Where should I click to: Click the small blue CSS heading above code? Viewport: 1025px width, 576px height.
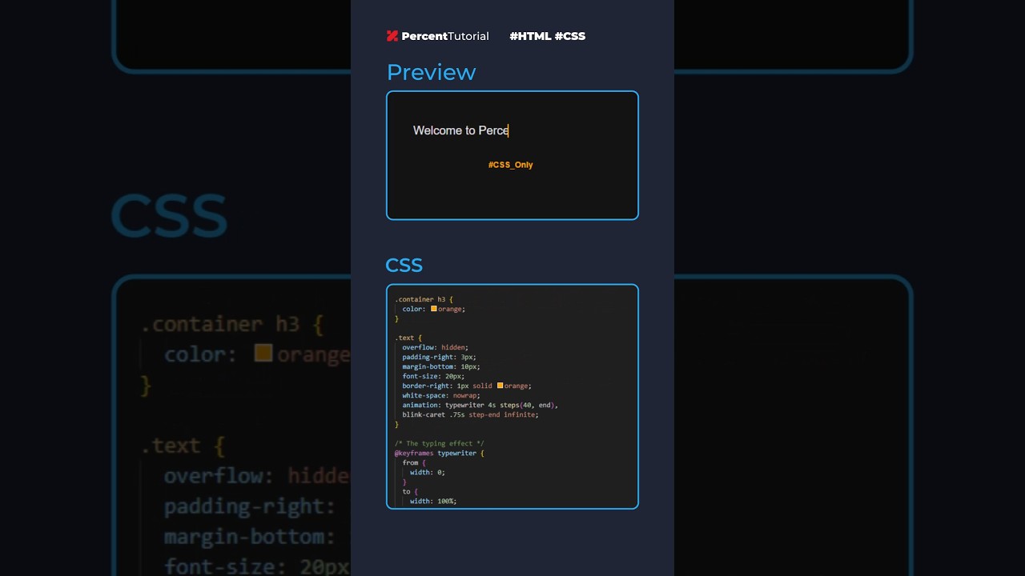[x=404, y=265]
